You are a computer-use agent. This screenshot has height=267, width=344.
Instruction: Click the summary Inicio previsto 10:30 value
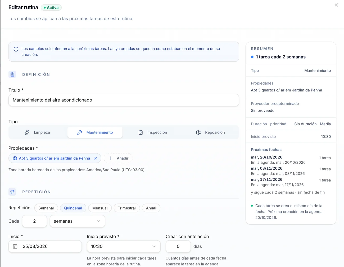tap(326, 137)
